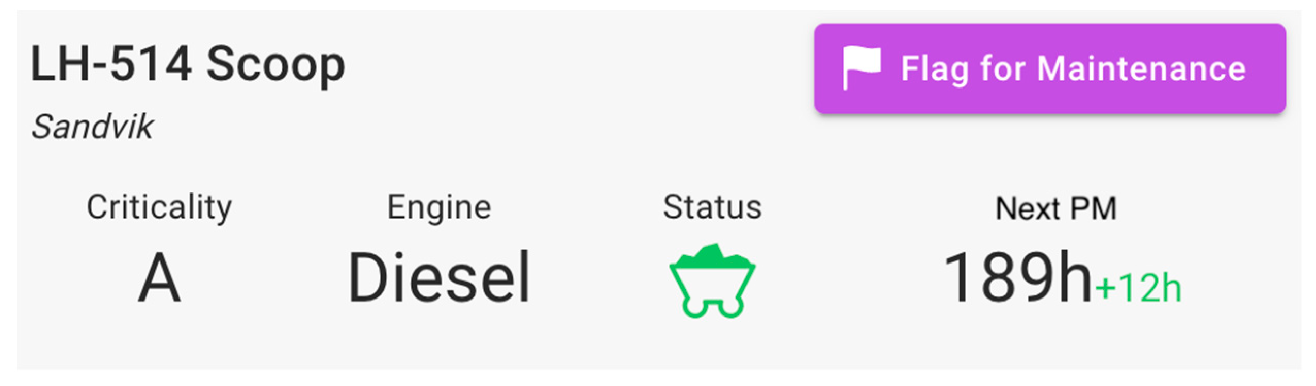1316x386 pixels.
Task: Click the Engine label
Action: point(439,207)
